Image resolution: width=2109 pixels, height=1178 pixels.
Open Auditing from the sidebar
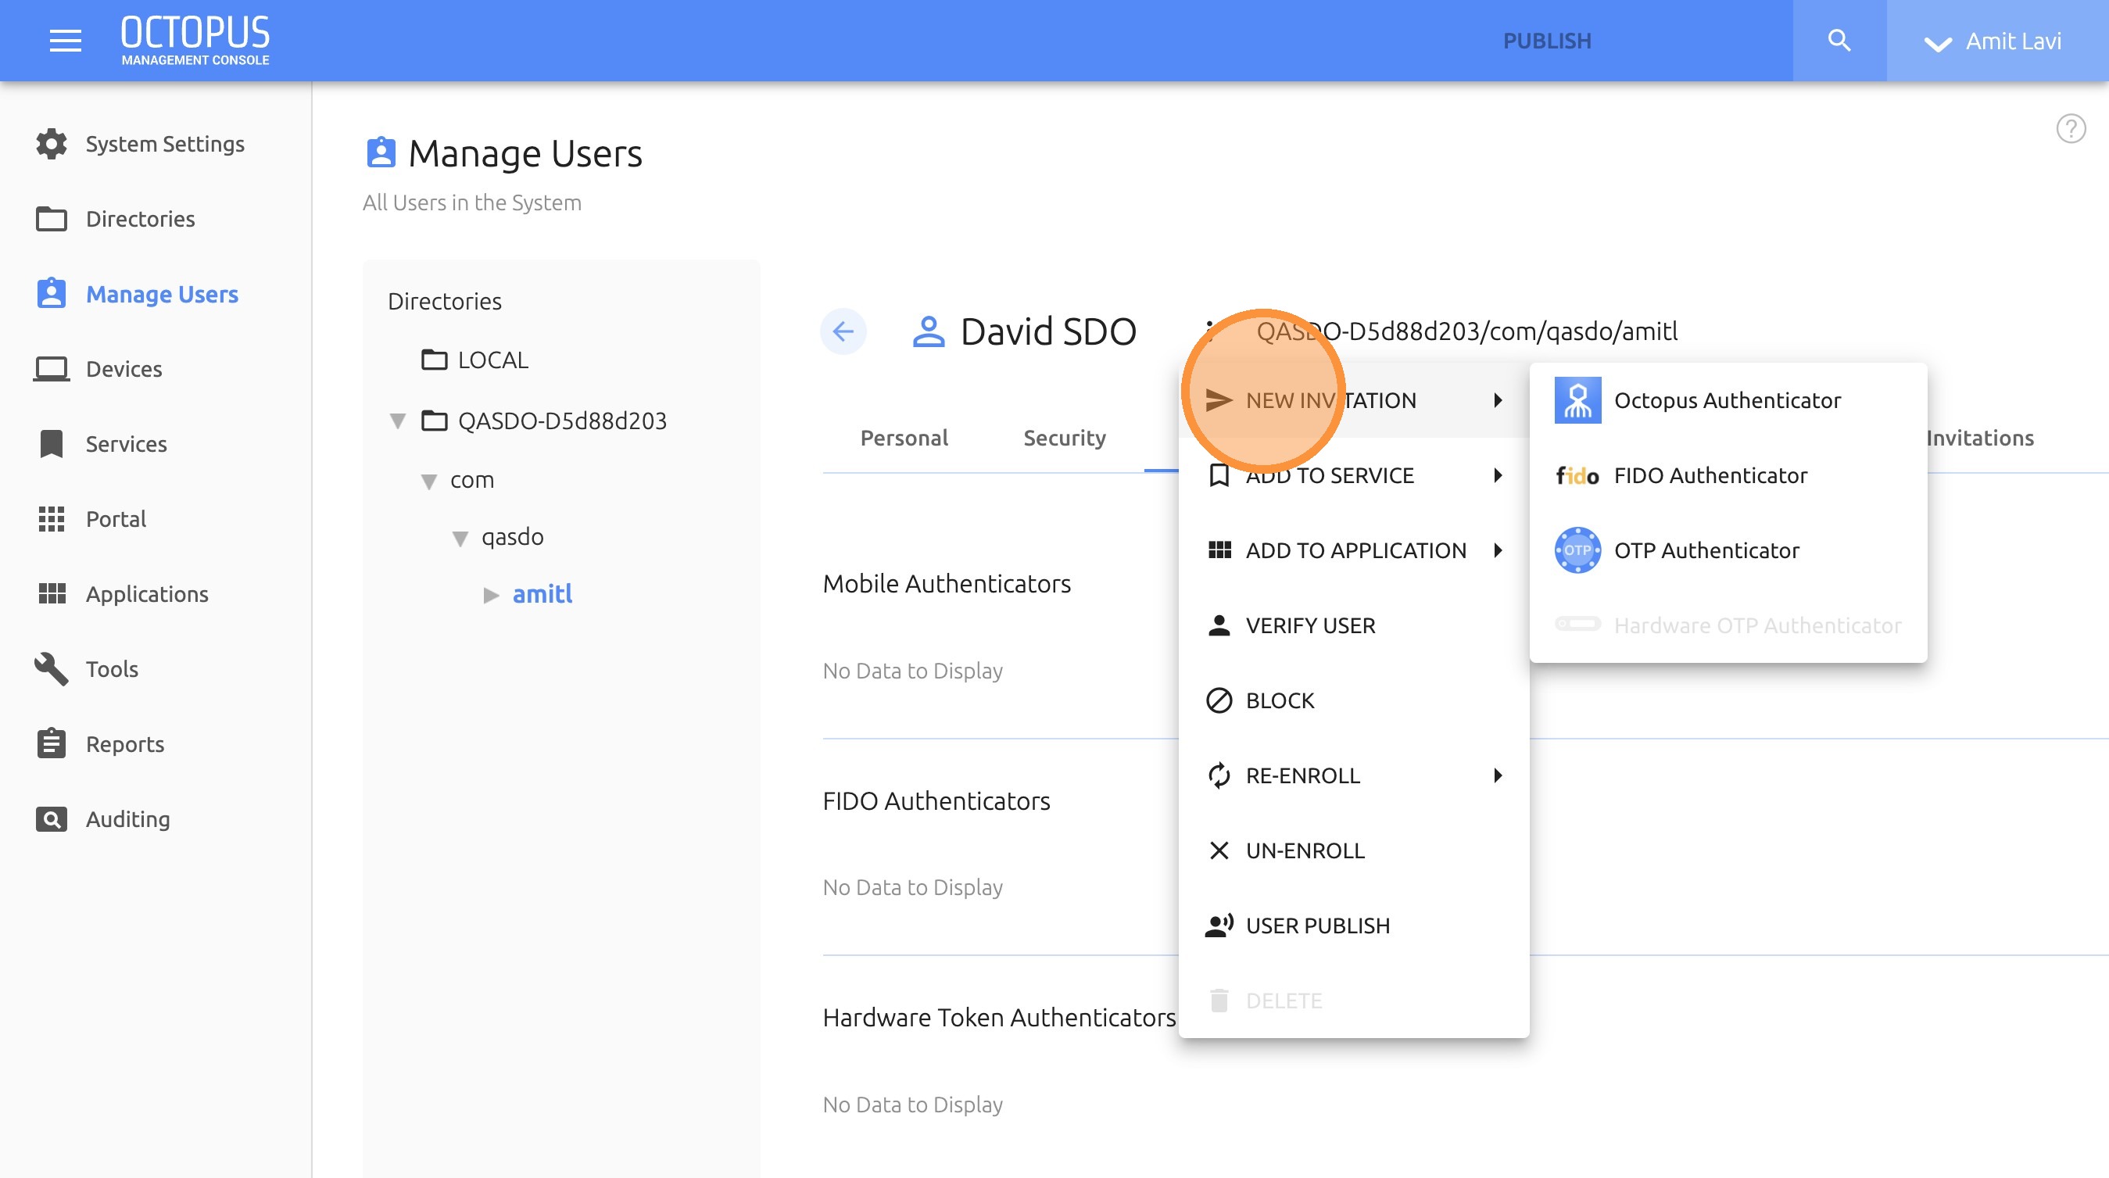click(x=127, y=818)
